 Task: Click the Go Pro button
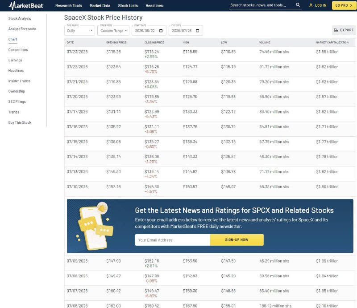(344, 5)
